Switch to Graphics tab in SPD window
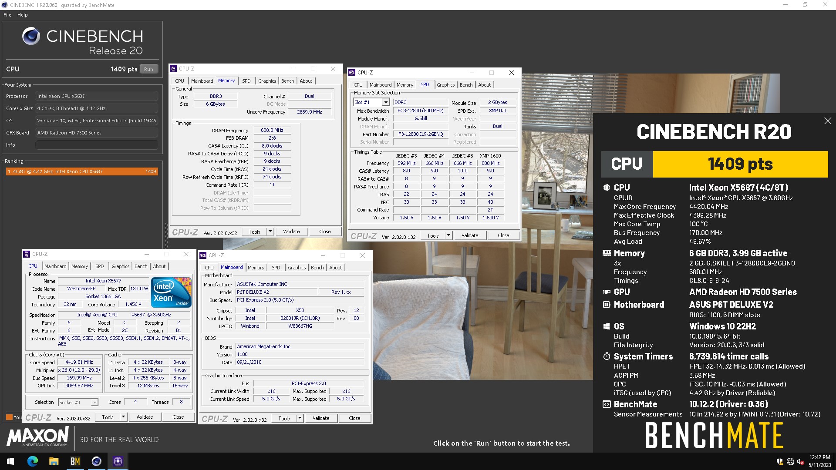This screenshot has height=470, width=836. (446, 85)
